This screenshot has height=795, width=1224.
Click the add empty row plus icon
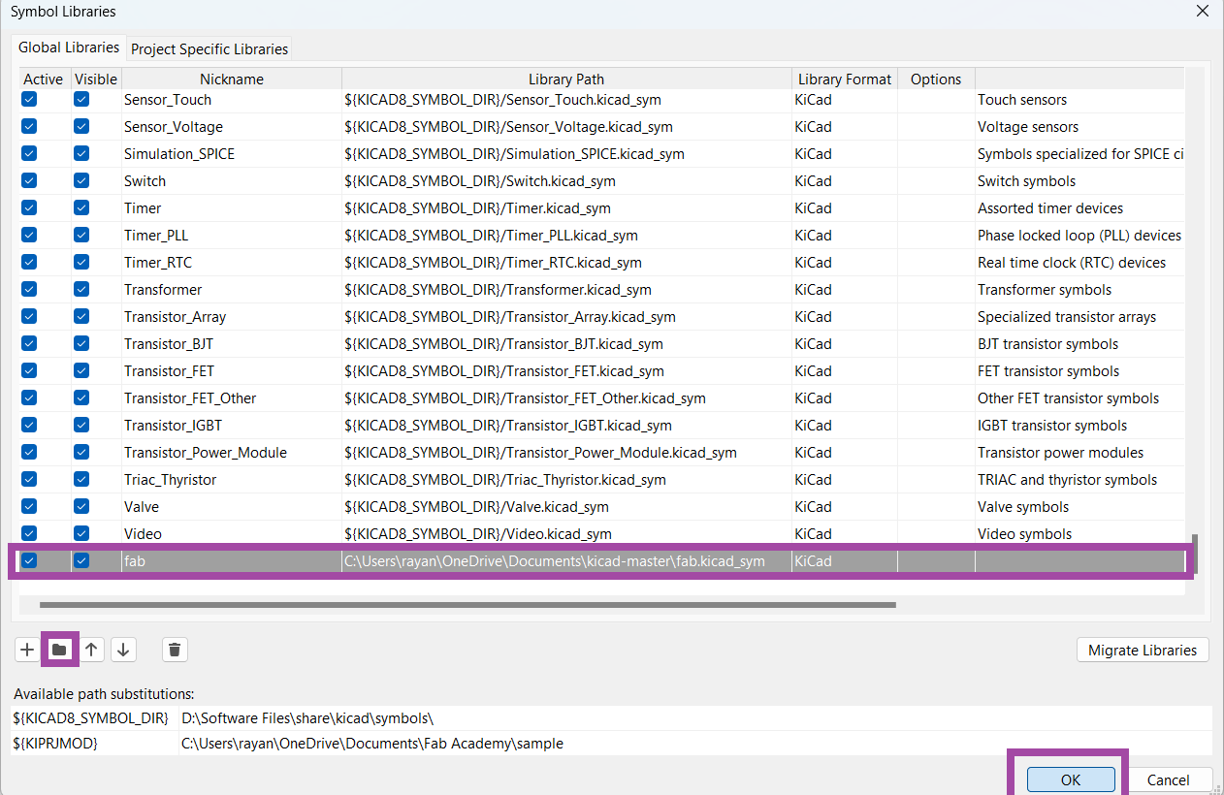coord(27,650)
